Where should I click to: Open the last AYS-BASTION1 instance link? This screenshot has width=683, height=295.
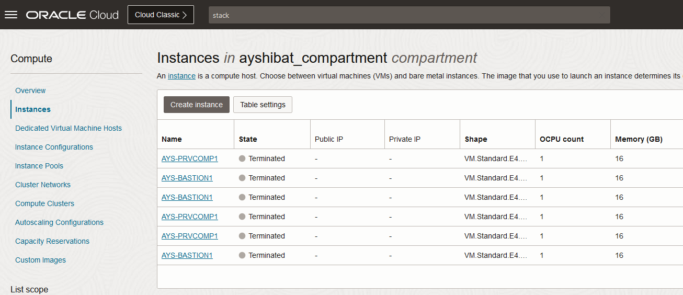(187, 255)
